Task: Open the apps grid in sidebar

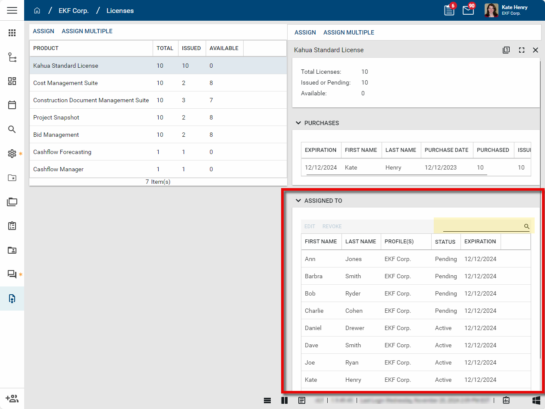Action: click(12, 33)
